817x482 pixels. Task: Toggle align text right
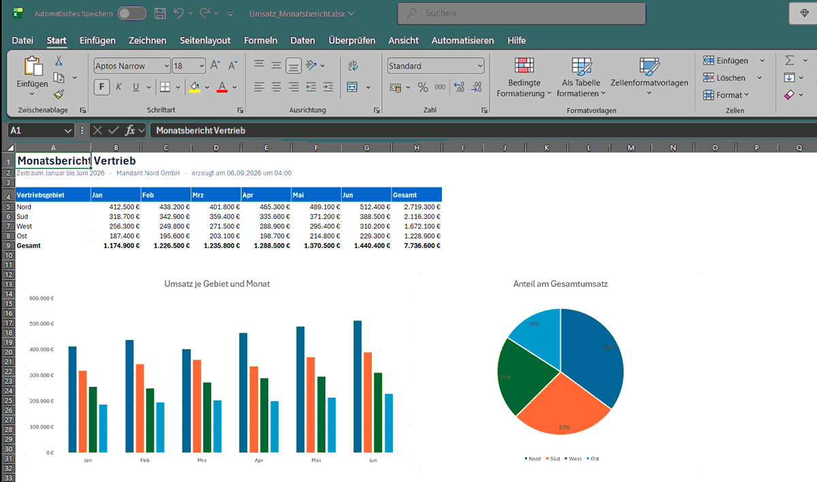pos(293,87)
